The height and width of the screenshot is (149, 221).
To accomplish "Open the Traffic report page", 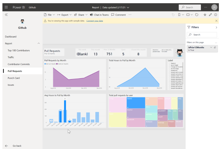I will pos(11,57).
